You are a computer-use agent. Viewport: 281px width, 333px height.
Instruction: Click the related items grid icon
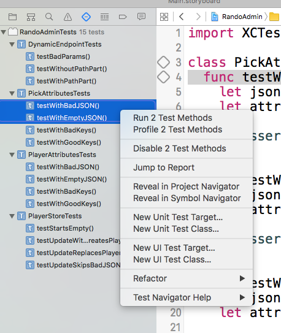[x=164, y=17]
